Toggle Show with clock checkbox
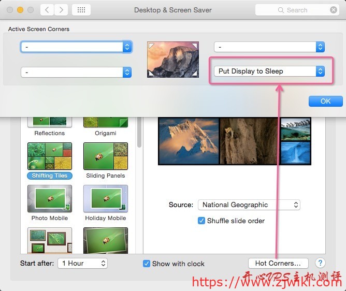 [x=146, y=264]
